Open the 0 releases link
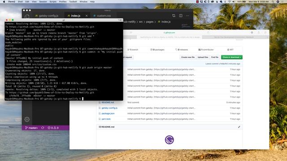287x161 pixels. click(182, 50)
